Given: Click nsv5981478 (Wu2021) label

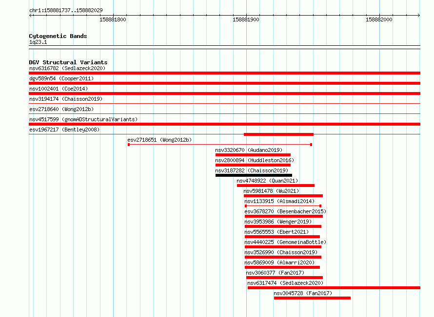Looking at the screenshot, I should 271,191.
